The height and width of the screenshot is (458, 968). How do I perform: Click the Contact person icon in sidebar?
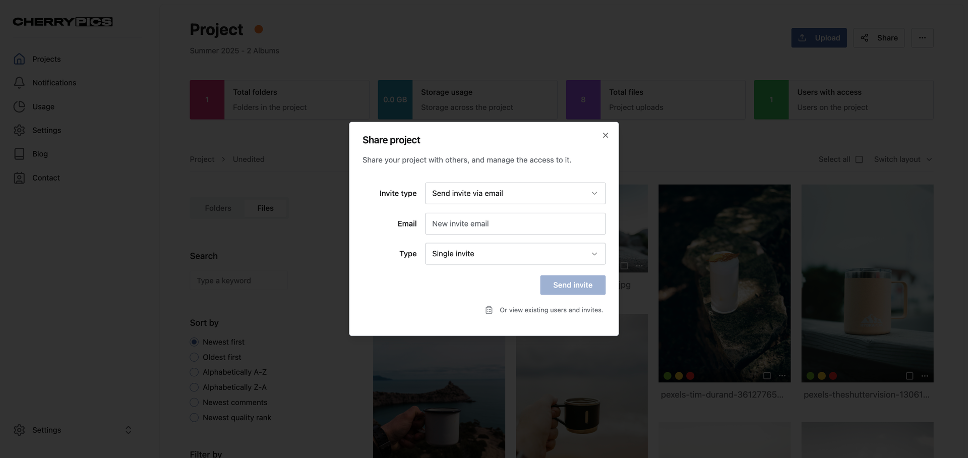pos(19,178)
